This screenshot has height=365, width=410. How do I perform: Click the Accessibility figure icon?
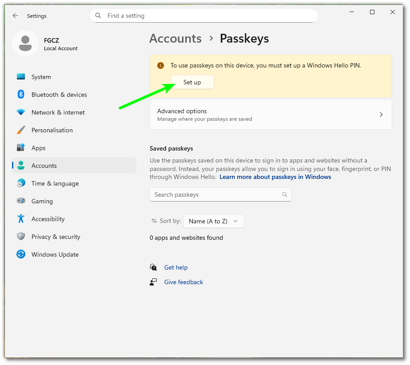[21, 219]
